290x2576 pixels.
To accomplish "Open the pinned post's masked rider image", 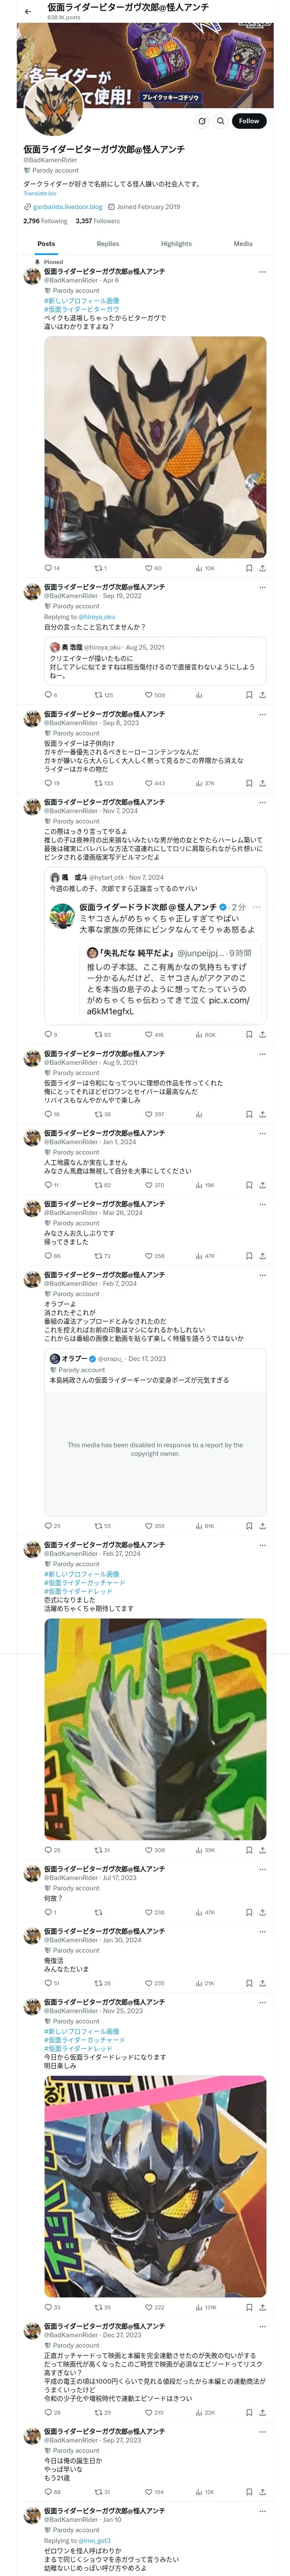I will pos(155,447).
